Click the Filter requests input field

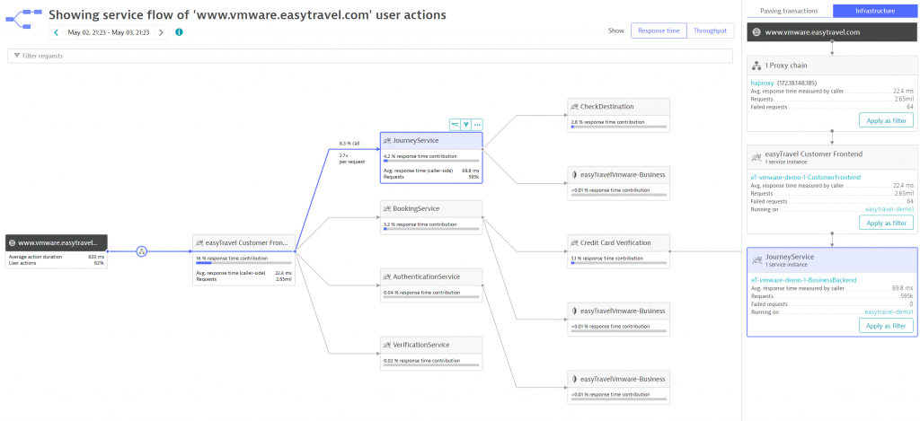[369, 56]
